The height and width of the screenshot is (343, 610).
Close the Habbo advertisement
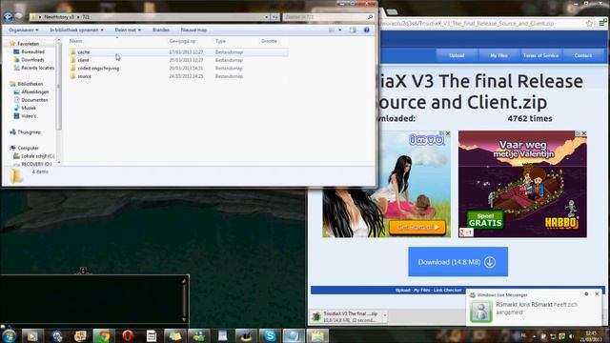click(x=584, y=133)
